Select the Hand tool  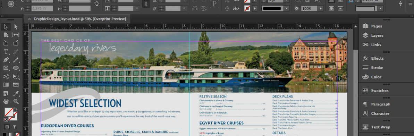click(x=6, y=101)
